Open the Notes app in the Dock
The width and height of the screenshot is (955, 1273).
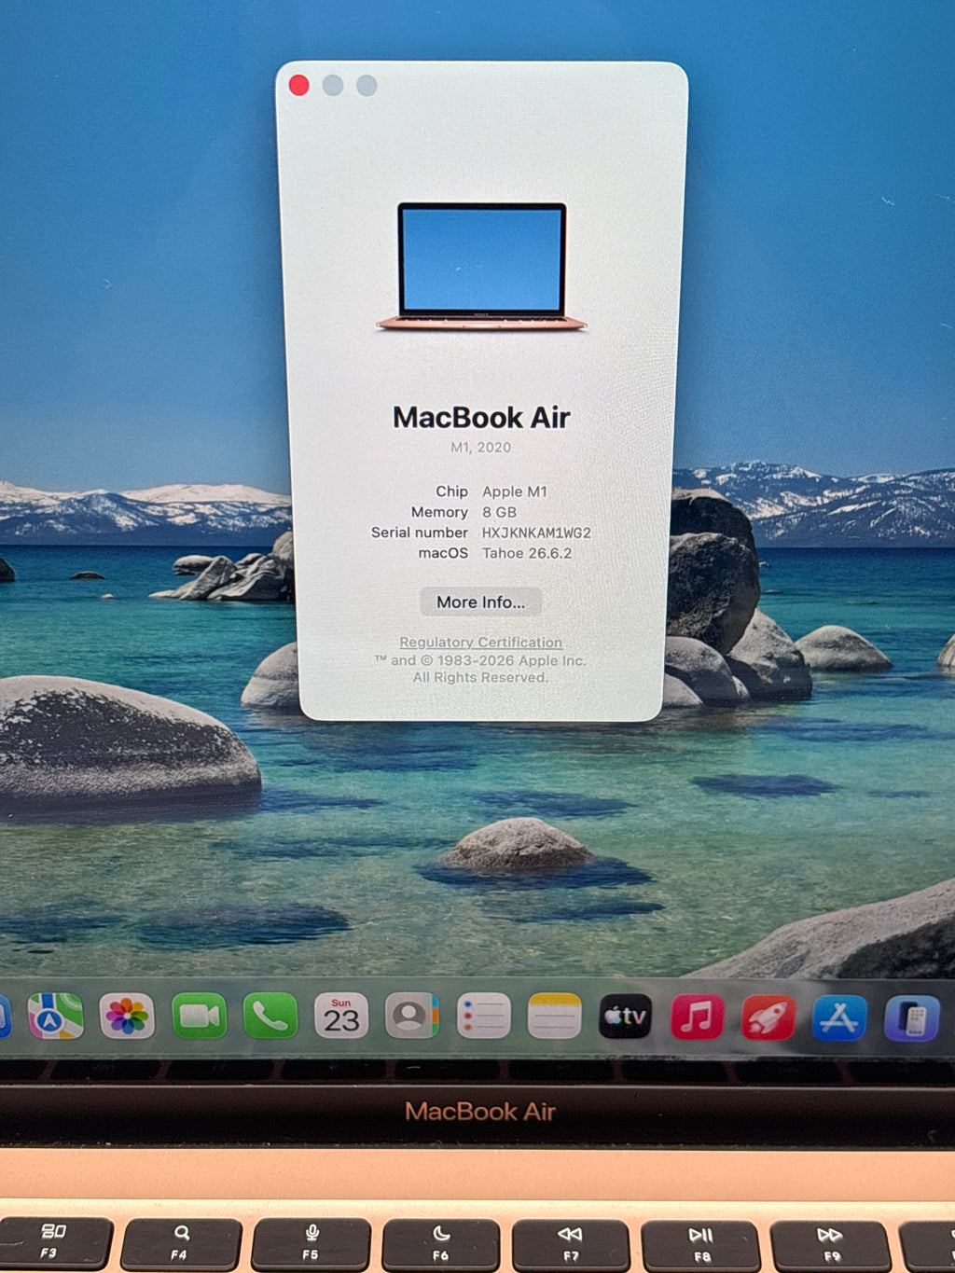(x=555, y=1016)
